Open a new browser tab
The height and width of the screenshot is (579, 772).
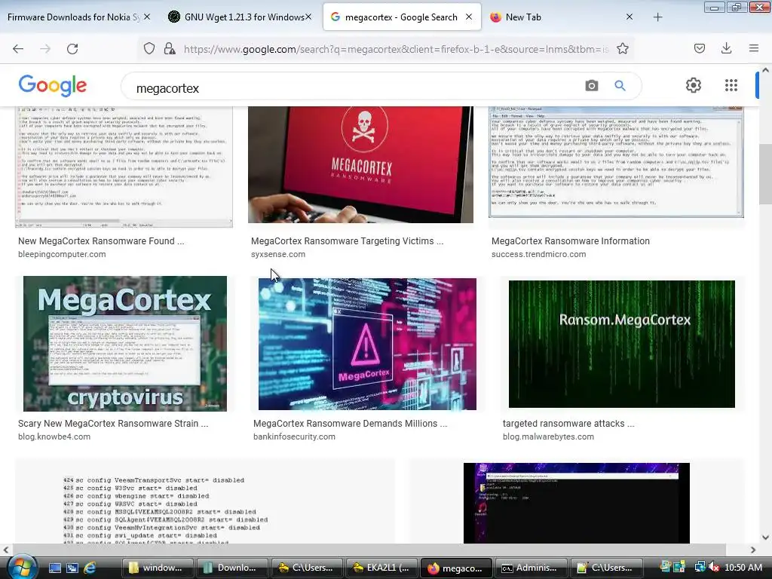(657, 17)
